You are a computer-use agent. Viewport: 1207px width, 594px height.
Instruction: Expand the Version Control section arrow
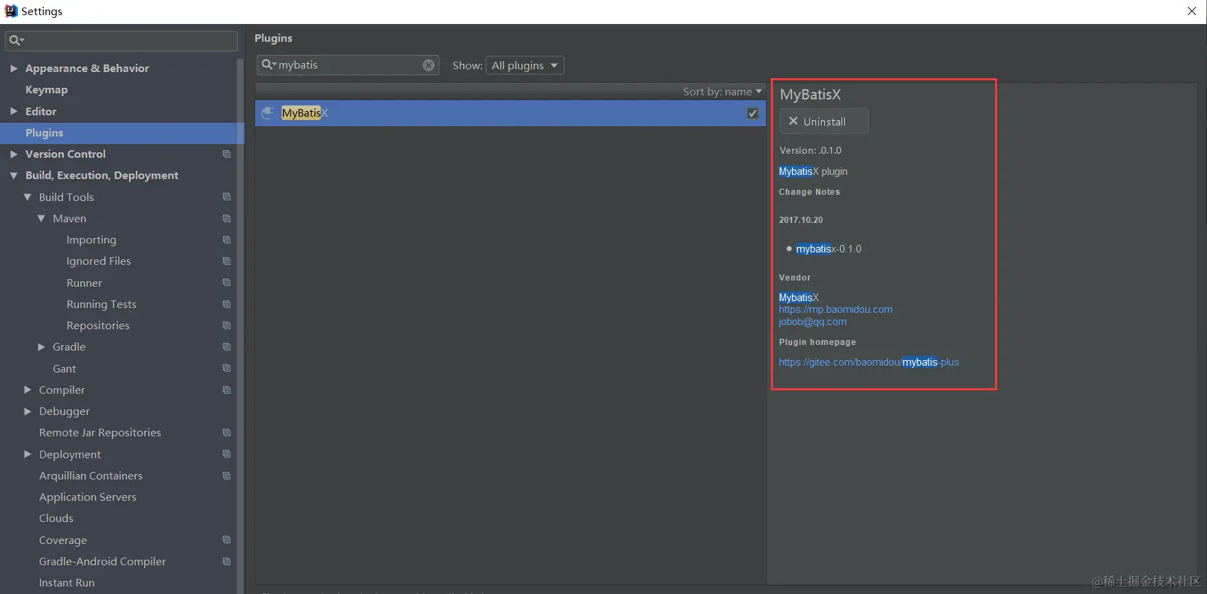(x=14, y=154)
